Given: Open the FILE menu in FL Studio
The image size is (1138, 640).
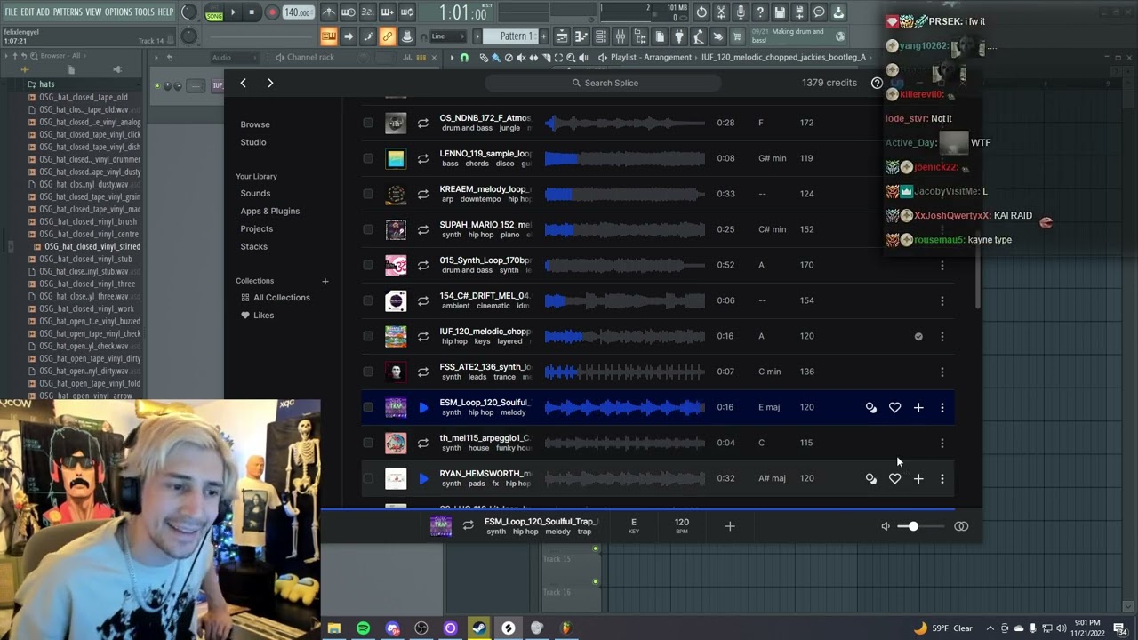Looking at the screenshot, I should [x=11, y=12].
